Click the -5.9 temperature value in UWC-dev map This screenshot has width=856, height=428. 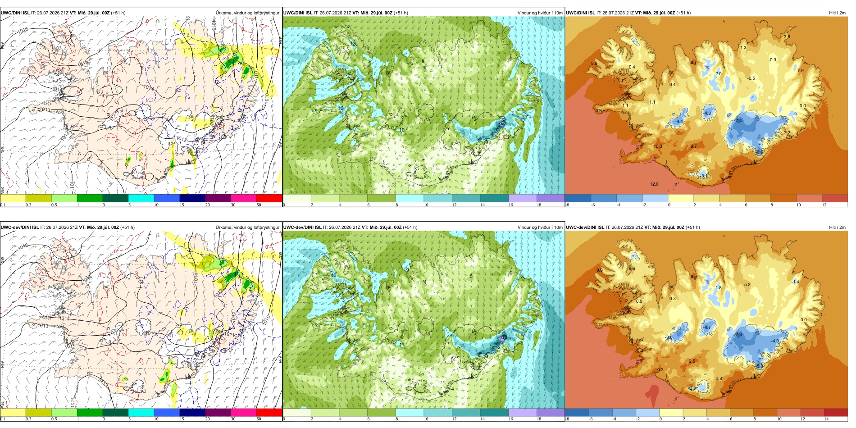click(x=760, y=366)
